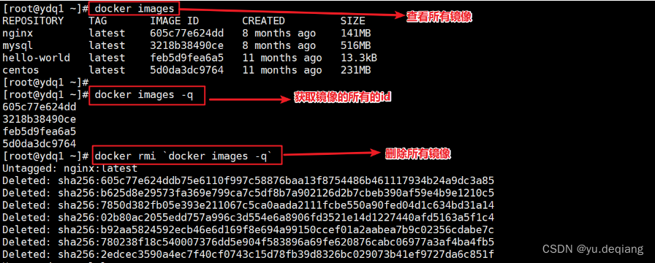The image size is (655, 263).
Task: Select Deleted line with sha256:02b80ac2055e
Action: (249, 218)
